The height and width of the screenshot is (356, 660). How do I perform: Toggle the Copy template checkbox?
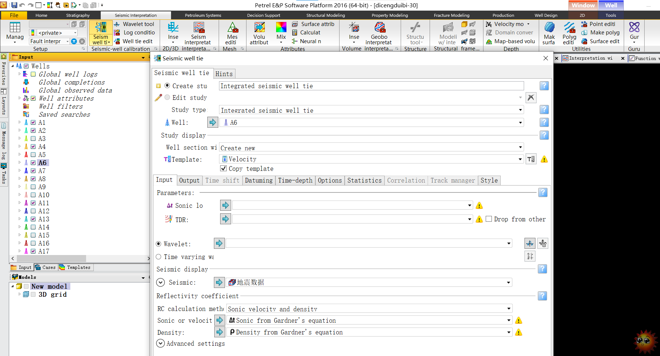pos(223,168)
